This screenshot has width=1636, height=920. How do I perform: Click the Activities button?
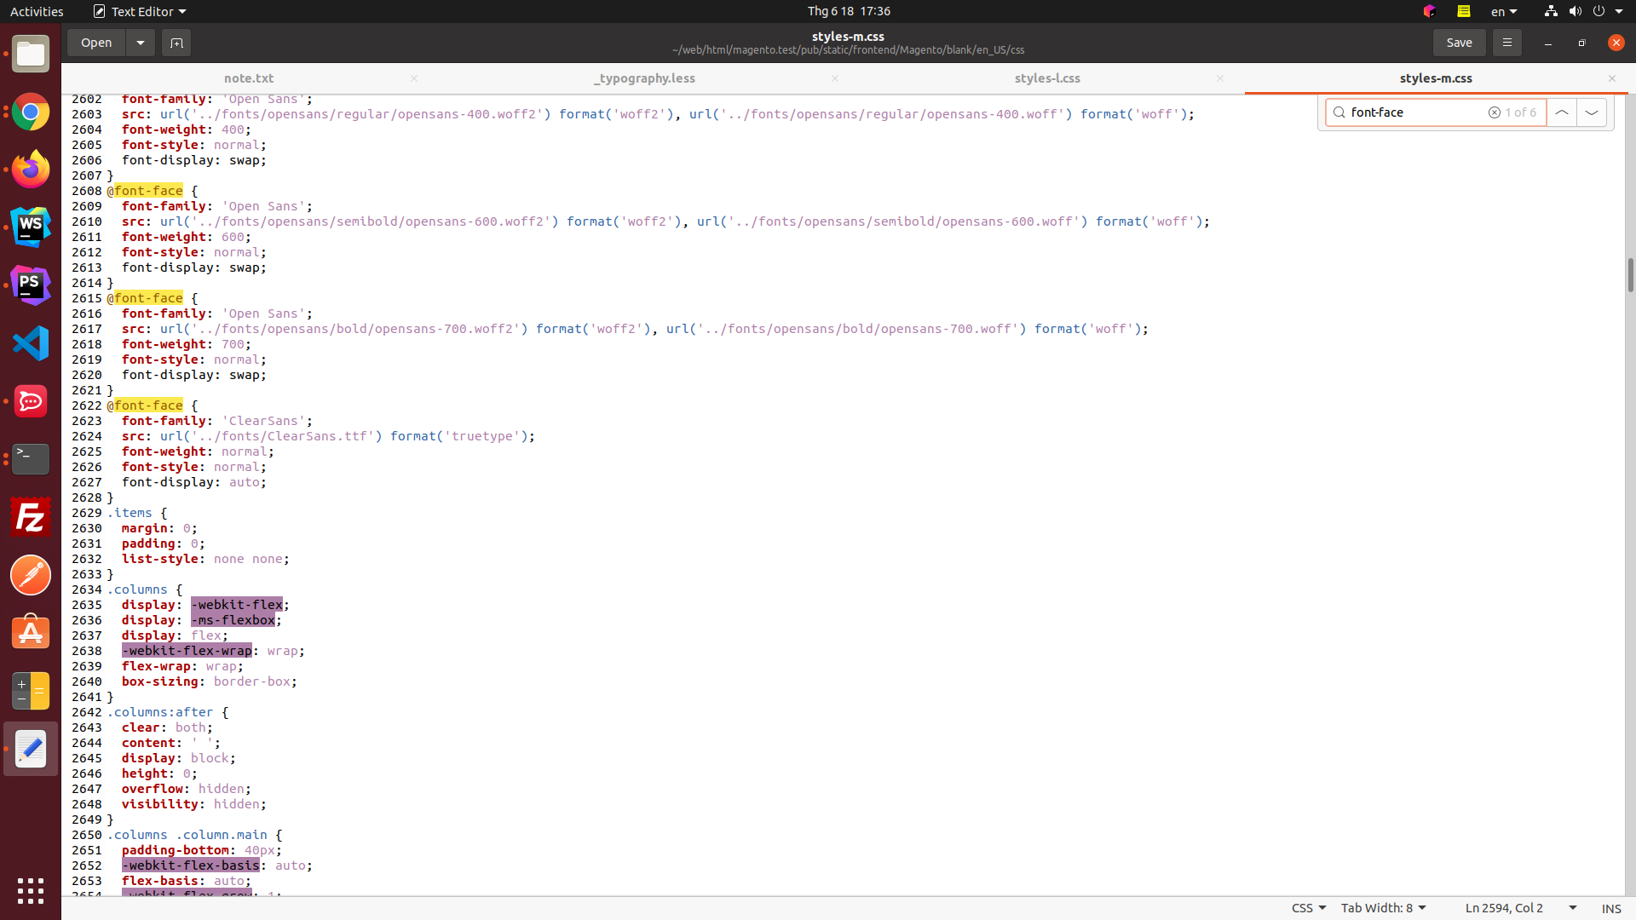click(x=37, y=11)
